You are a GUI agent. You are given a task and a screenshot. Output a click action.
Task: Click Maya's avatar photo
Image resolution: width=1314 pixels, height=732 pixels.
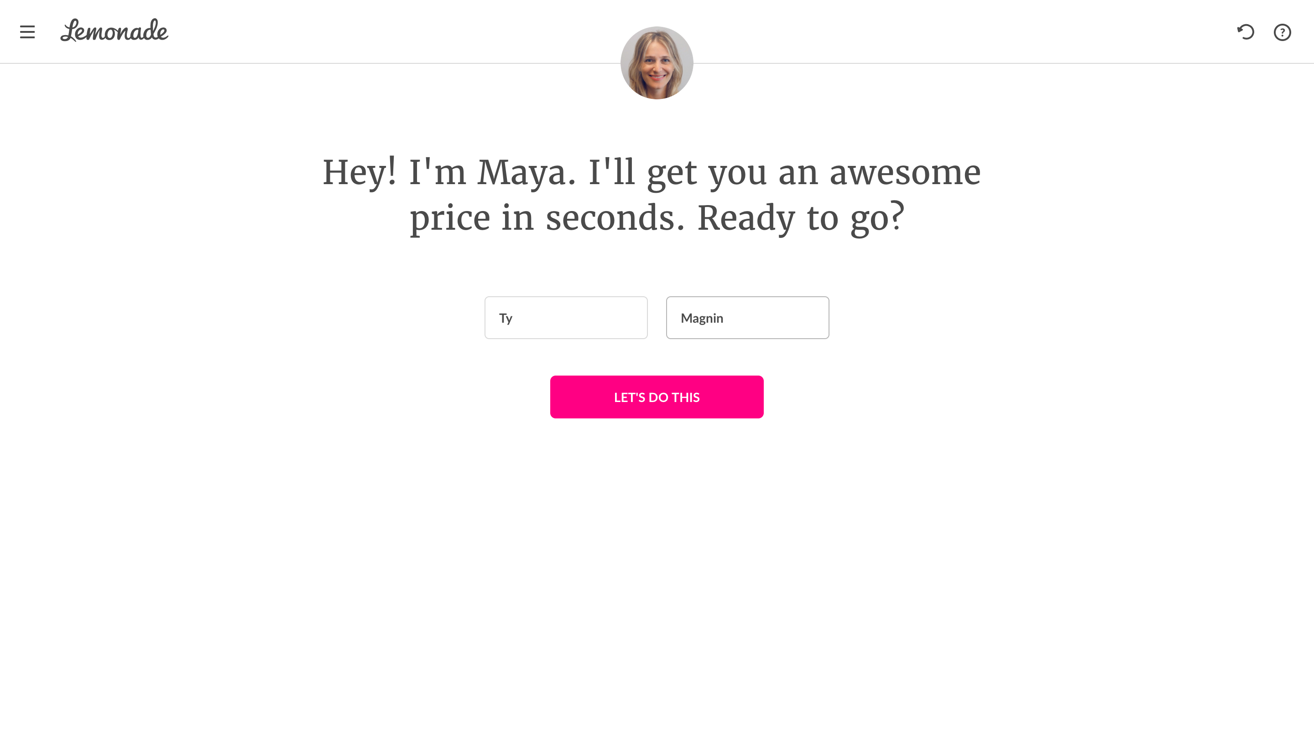pos(657,63)
